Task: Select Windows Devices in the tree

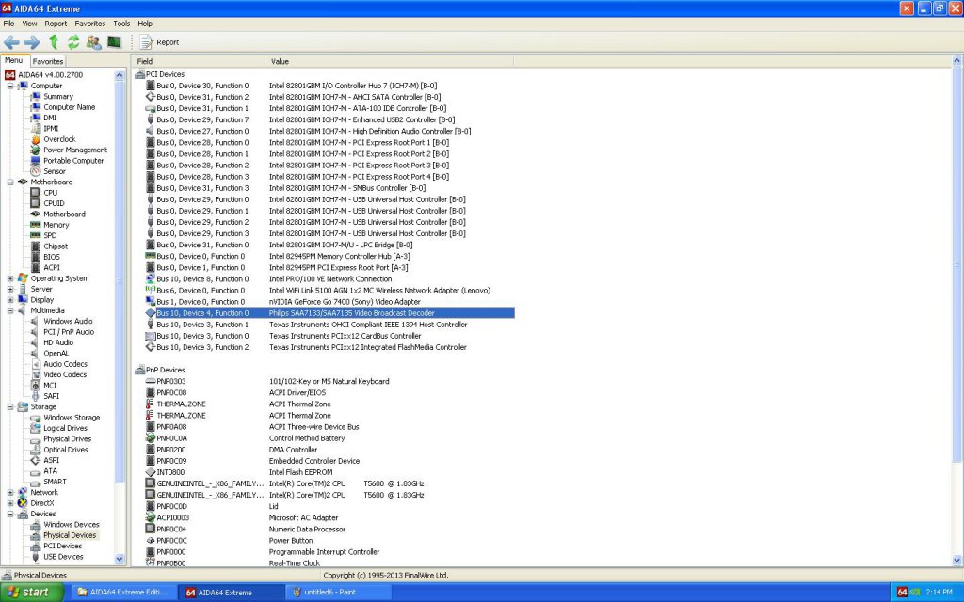Action: point(72,525)
